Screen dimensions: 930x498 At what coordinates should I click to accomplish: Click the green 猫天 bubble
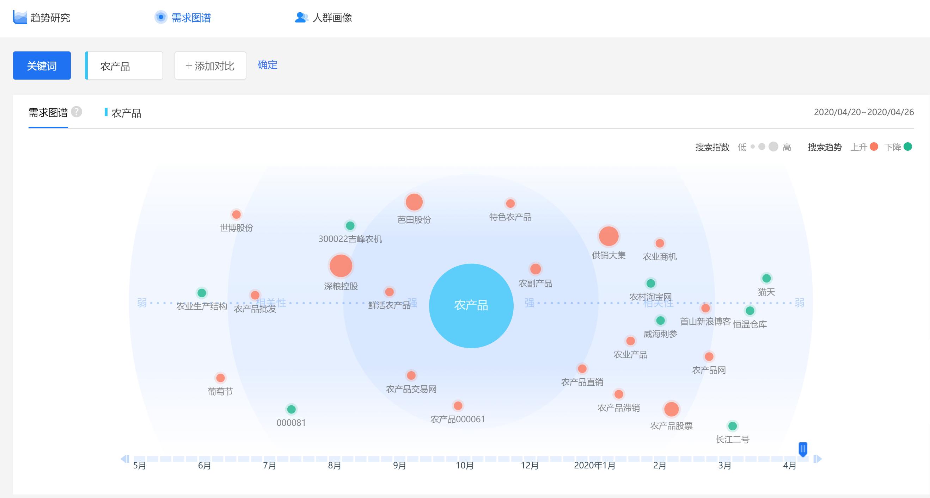tap(766, 278)
